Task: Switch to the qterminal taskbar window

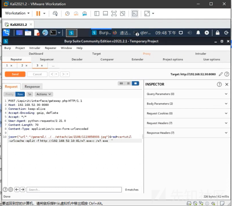Action: [x=142, y=33]
